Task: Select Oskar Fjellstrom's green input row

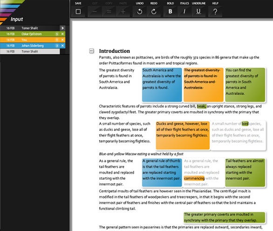Action: point(33,34)
